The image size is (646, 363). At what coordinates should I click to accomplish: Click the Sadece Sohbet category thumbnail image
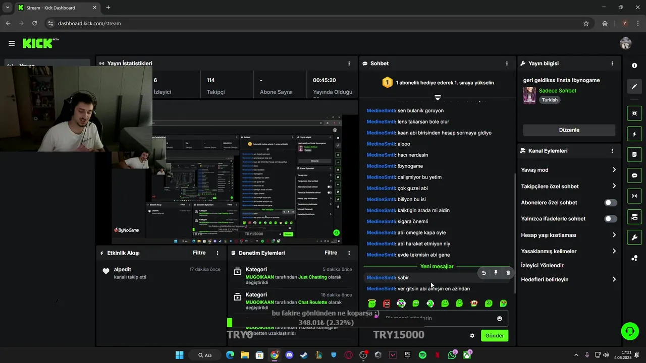529,95
